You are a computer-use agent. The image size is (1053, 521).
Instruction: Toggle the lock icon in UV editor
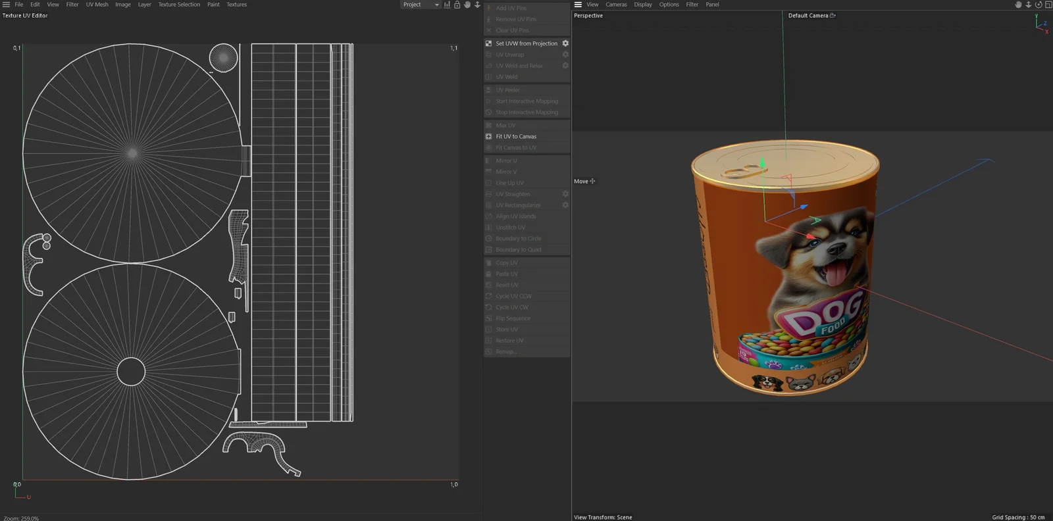[457, 5]
